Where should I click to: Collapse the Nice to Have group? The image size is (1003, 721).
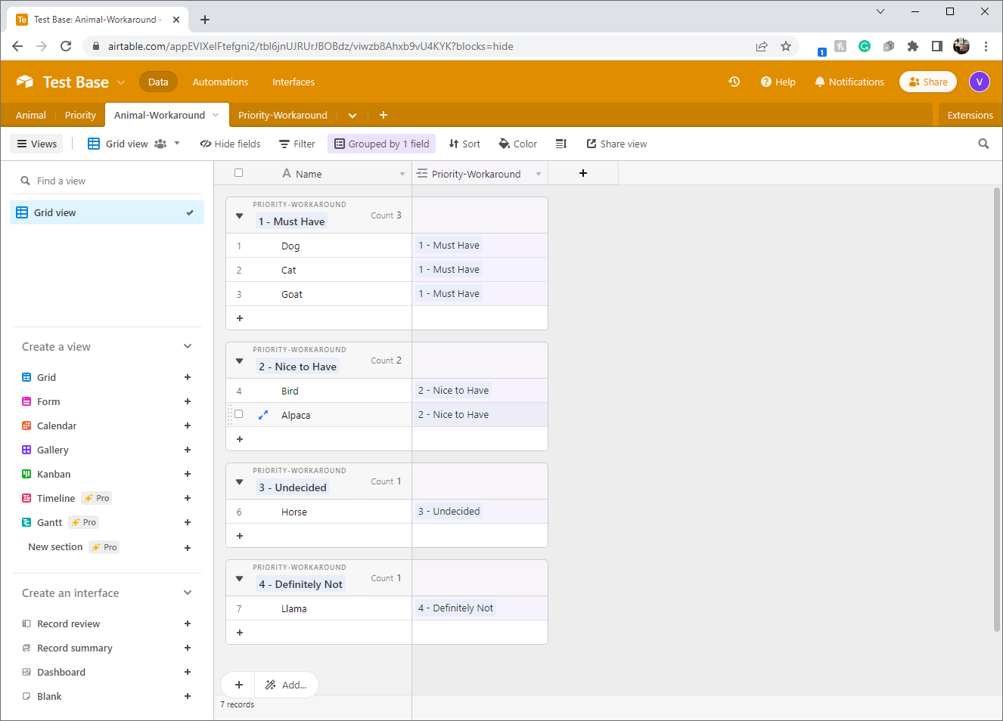[x=240, y=361]
